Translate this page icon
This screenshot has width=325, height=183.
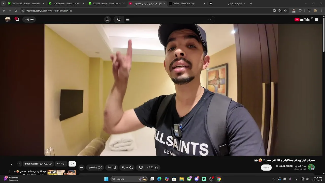click(x=280, y=11)
